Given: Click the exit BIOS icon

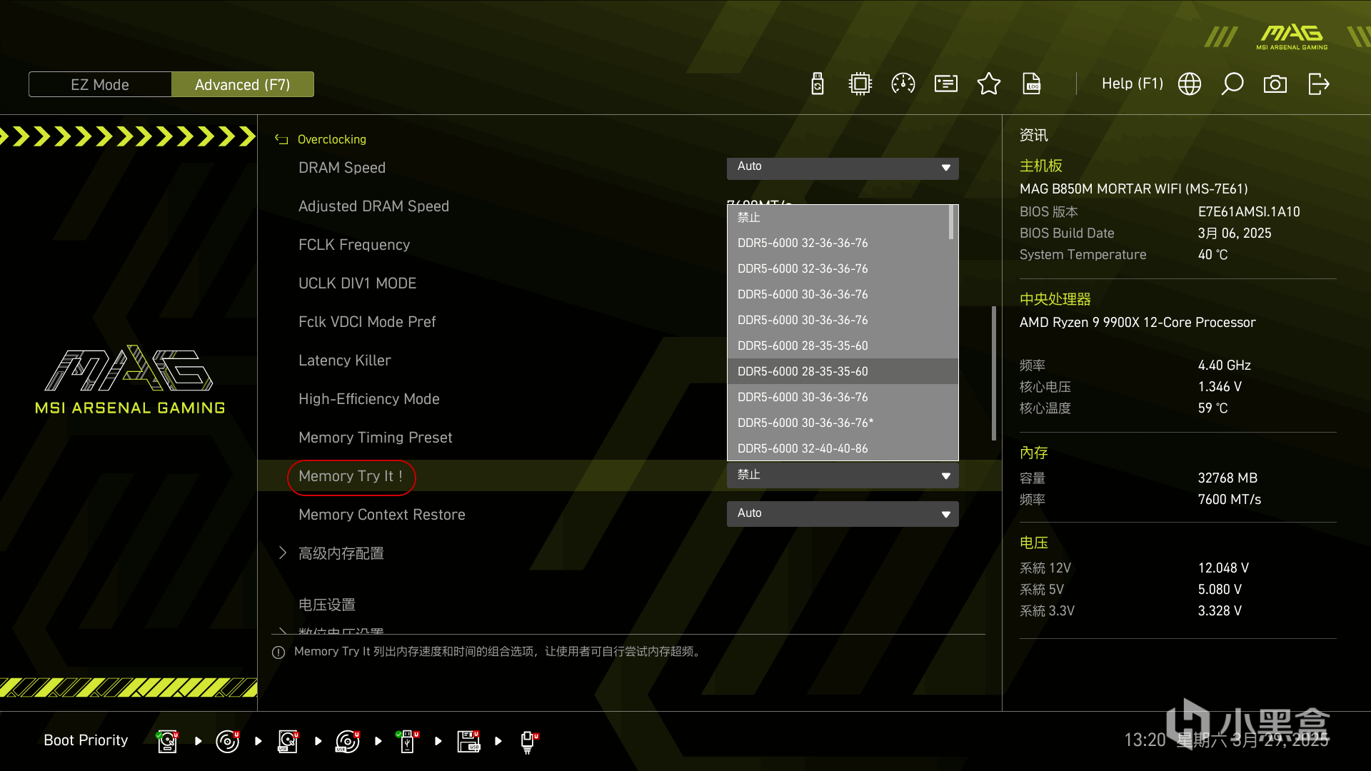Looking at the screenshot, I should (1318, 84).
